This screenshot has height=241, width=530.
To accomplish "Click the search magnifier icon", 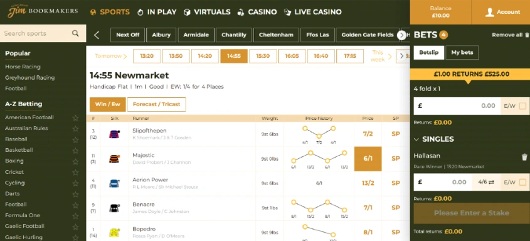I will [75, 33].
